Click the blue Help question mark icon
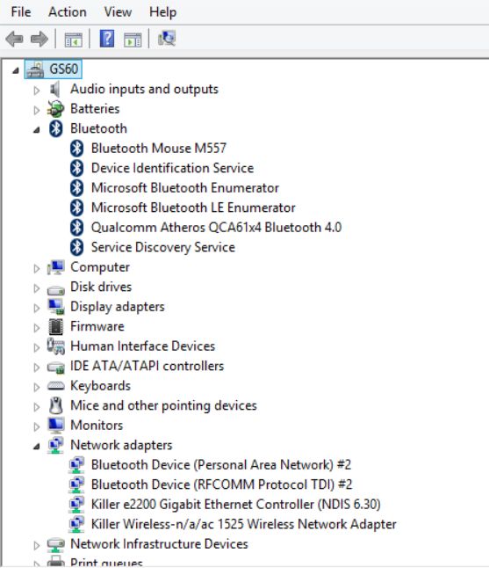The image size is (489, 568). (x=107, y=39)
